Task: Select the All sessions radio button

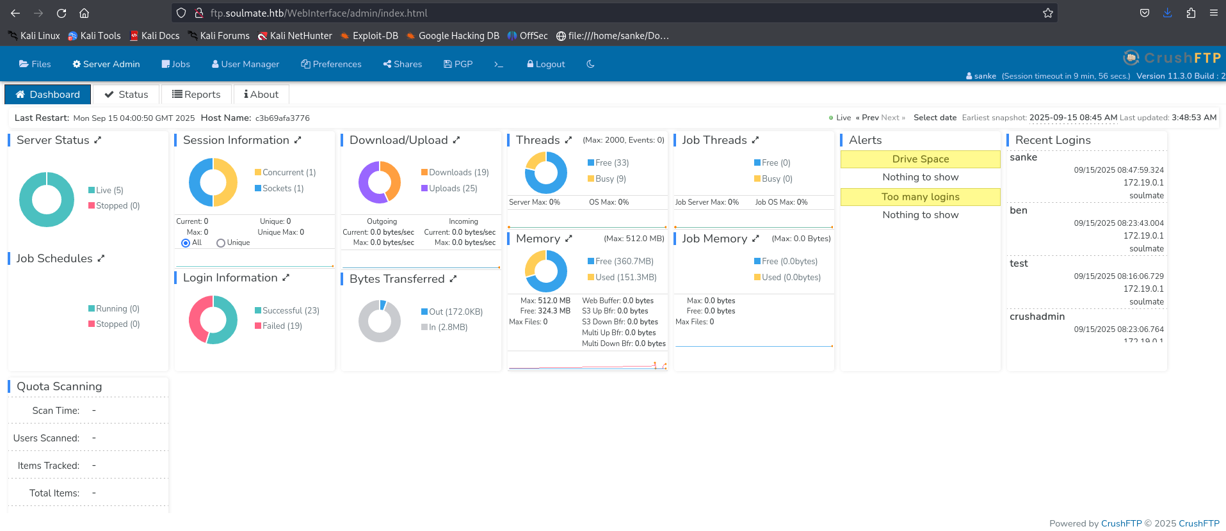Action: [186, 243]
